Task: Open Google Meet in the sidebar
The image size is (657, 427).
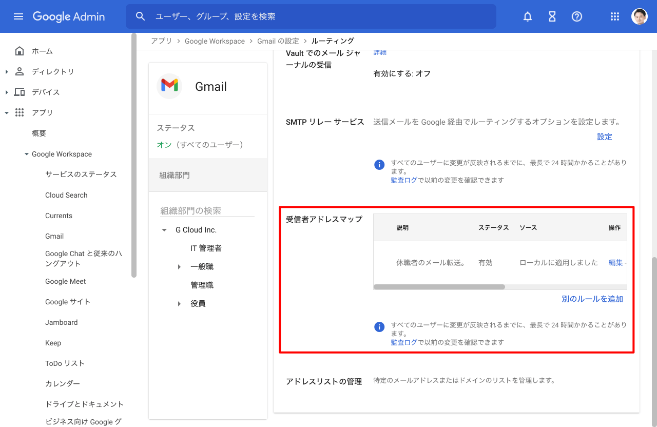Action: tap(66, 281)
